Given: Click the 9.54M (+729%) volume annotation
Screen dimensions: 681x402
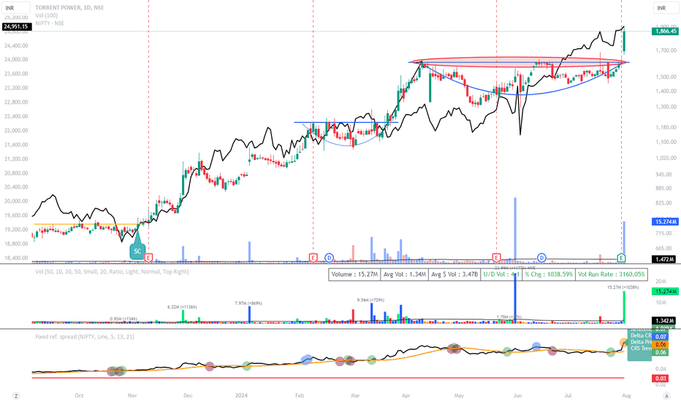Looking at the screenshot, I should pyautogui.click(x=370, y=300).
